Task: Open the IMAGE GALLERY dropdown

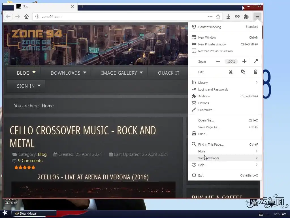Action: click(122, 73)
